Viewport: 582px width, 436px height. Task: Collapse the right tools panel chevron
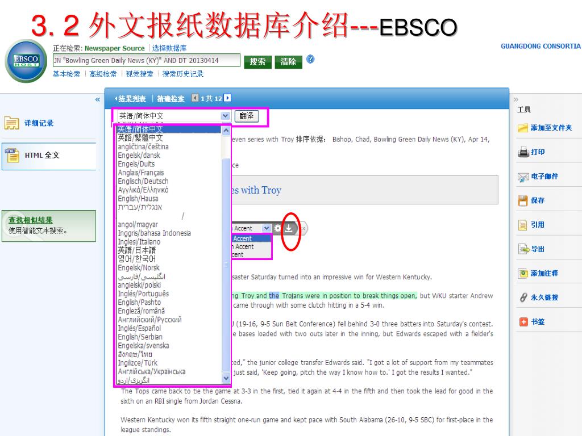click(516, 99)
